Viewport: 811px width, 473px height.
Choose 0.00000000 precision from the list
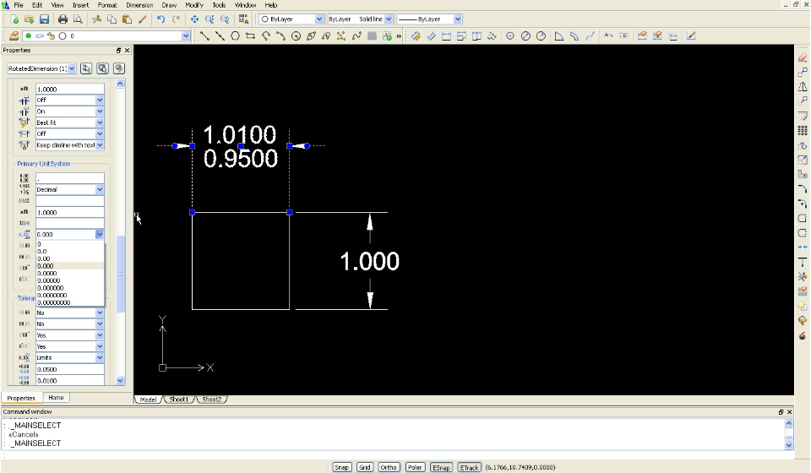[x=70, y=303]
